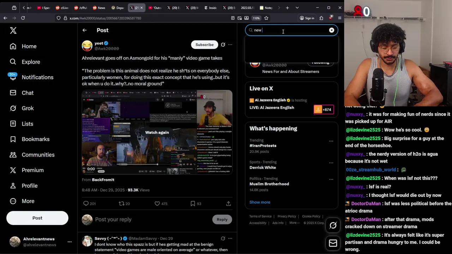Screen dimensions: 452x254
Task: Click browser back arrow
Action: point(5,18)
